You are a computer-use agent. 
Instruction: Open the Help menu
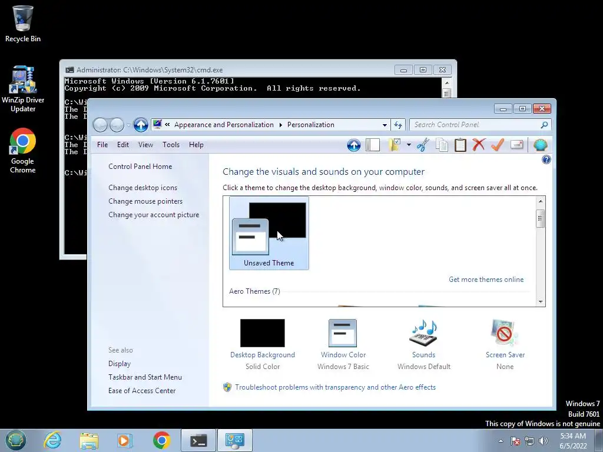pos(196,145)
